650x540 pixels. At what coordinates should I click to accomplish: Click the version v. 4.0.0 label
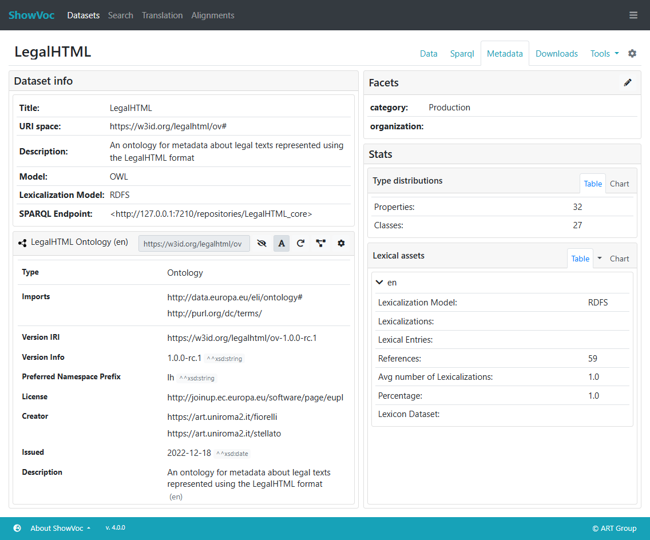click(115, 527)
